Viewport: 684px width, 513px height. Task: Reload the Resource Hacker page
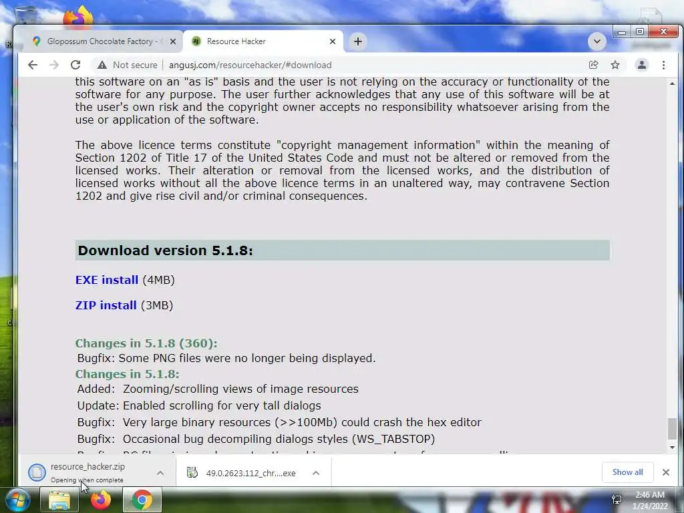click(x=75, y=65)
